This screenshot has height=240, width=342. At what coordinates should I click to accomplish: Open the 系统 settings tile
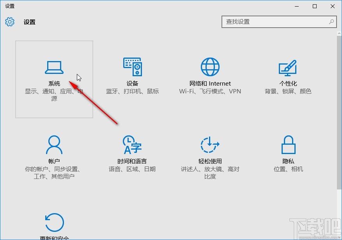click(x=54, y=79)
